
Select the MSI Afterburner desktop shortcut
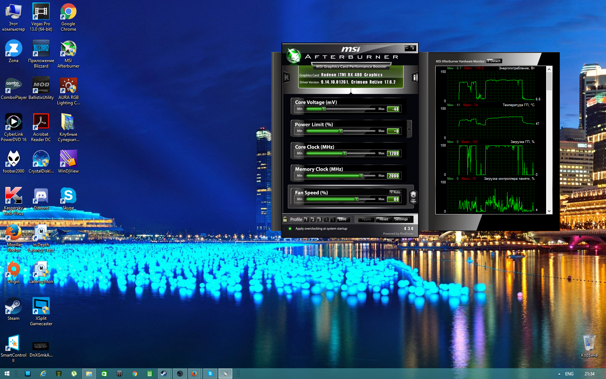tap(68, 54)
